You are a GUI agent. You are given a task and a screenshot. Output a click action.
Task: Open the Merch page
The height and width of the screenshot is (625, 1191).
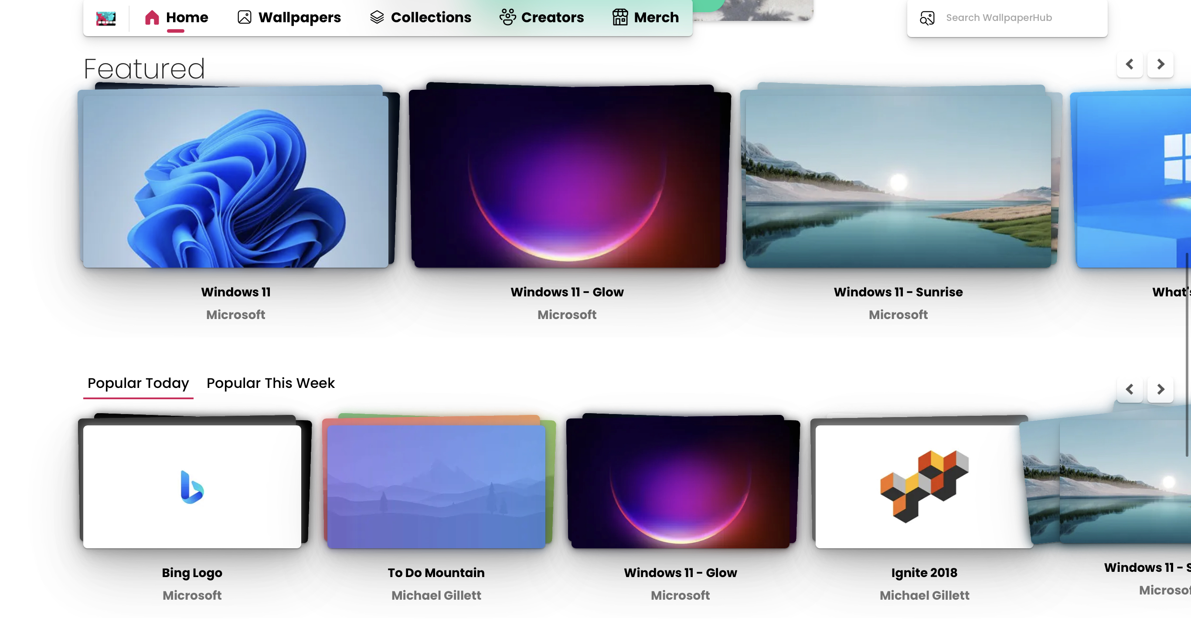[646, 17]
